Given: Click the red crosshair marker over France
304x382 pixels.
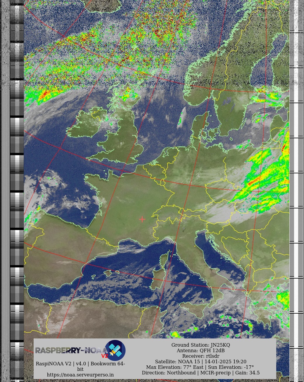Looking at the screenshot, I should coord(142,219).
